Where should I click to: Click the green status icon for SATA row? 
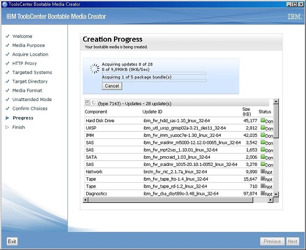[x=263, y=157]
